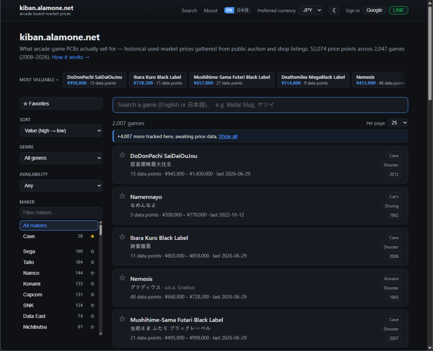Open the DoDonPachi SaiDaiOuJou game title
The width and height of the screenshot is (433, 351).
pyautogui.click(x=163, y=156)
